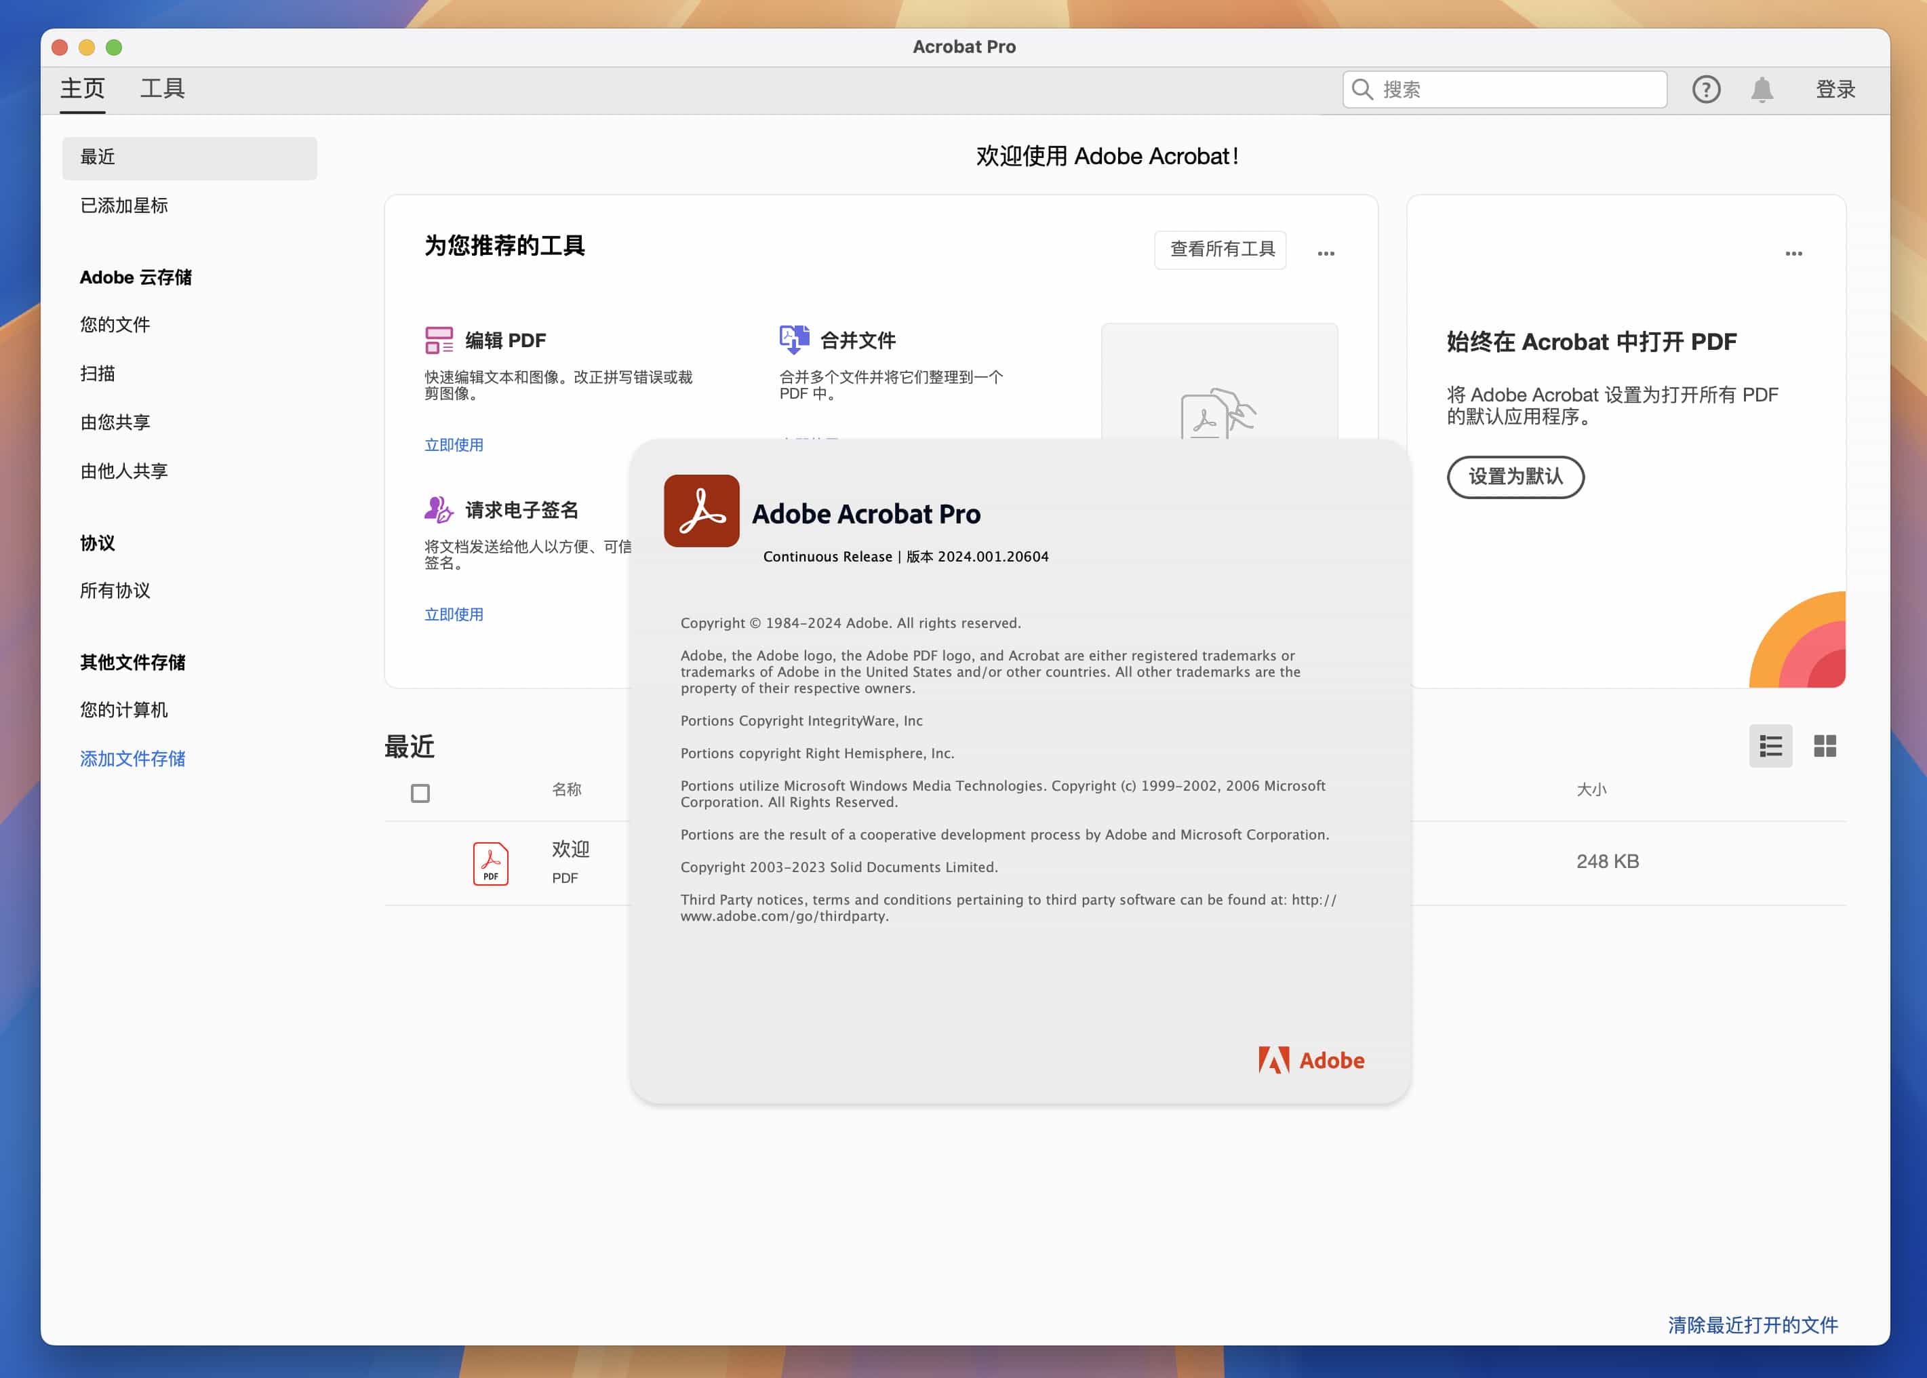1927x1378 pixels.
Task: Click the 设置为默认 button
Action: click(x=1515, y=477)
